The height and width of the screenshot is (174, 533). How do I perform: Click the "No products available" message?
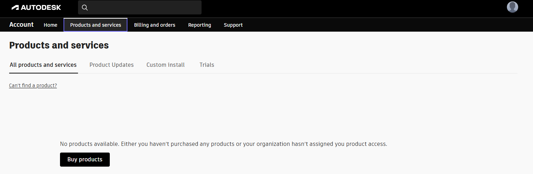223,144
